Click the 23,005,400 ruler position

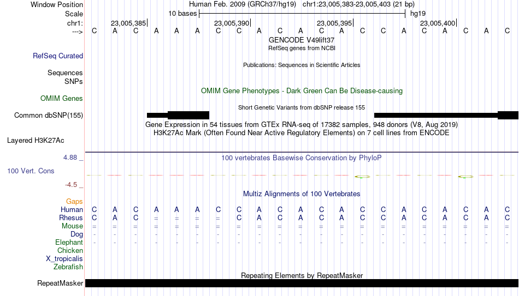click(438, 23)
